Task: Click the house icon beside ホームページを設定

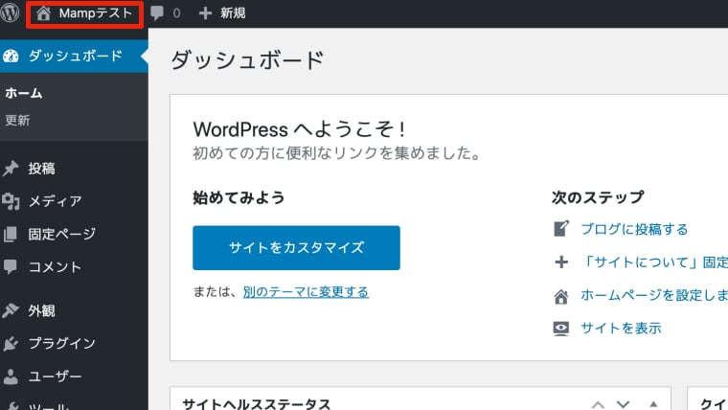Action: click(x=561, y=296)
